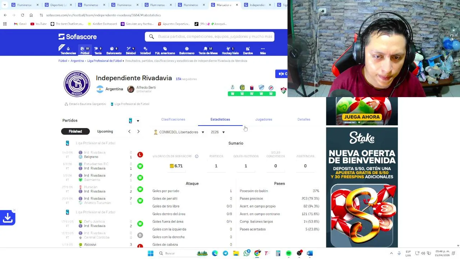Click the Independiente Rivadavia club crest
Screen dimensions: 460x259
point(77,84)
